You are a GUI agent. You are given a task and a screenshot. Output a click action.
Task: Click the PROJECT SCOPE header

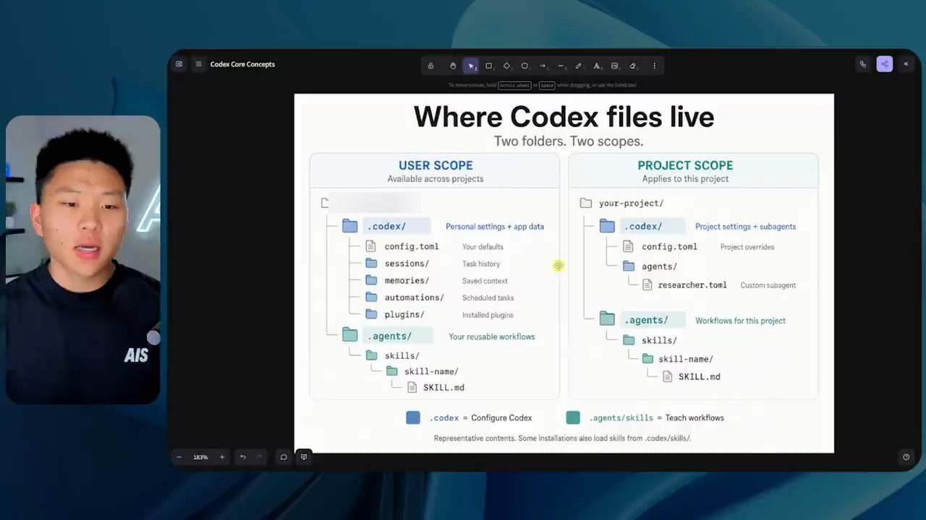[685, 165]
